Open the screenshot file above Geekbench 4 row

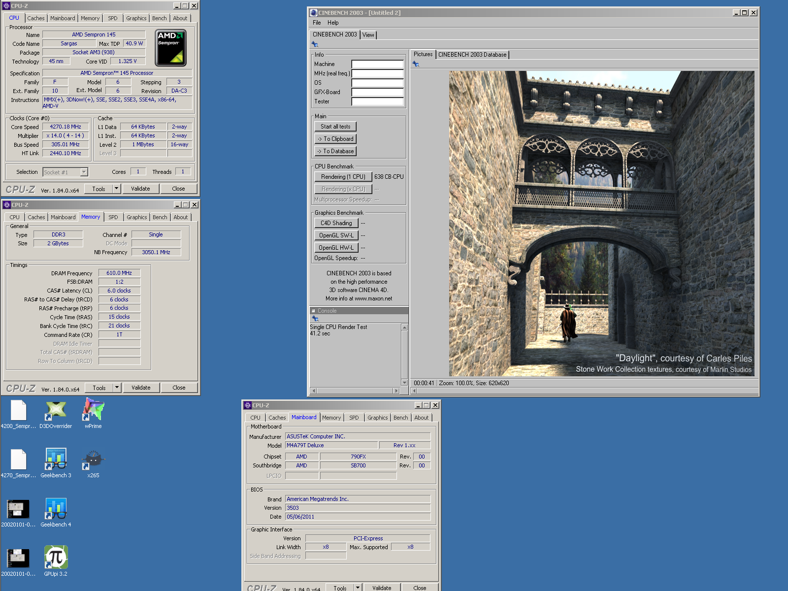[18, 513]
